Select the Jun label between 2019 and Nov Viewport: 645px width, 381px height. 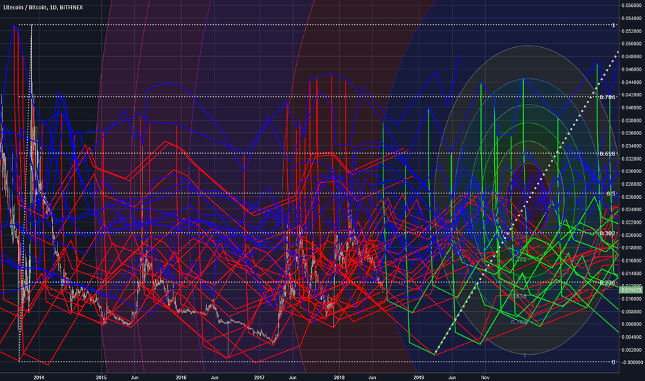point(452,378)
